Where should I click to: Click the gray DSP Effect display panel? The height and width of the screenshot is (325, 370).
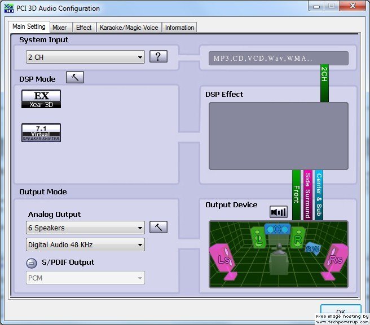tap(279, 136)
